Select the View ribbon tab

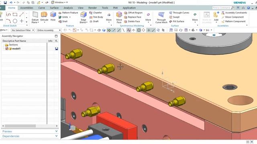(80, 8)
